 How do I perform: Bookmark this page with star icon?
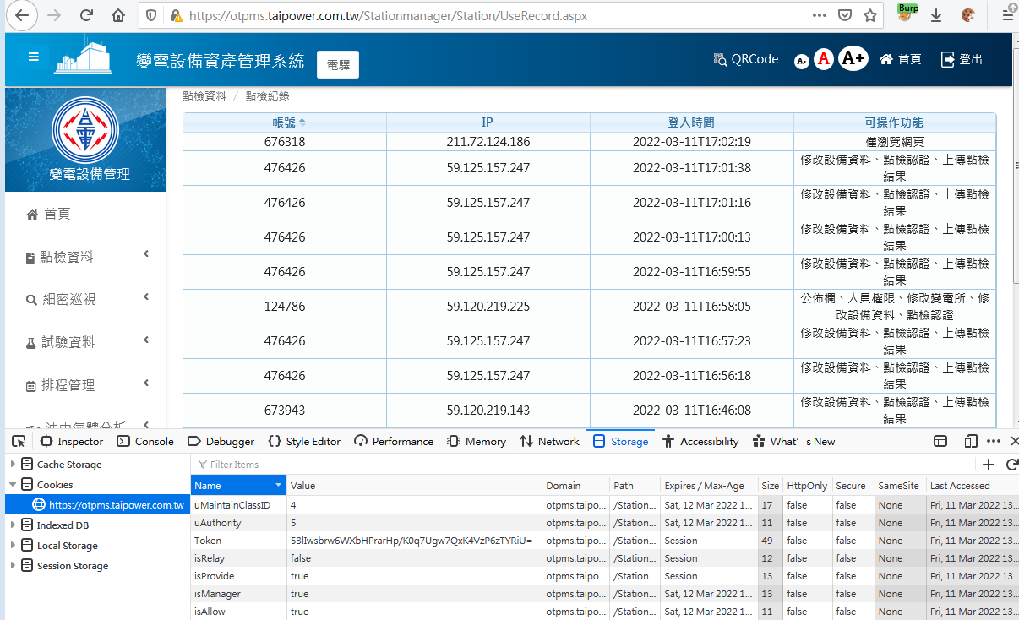tap(870, 15)
